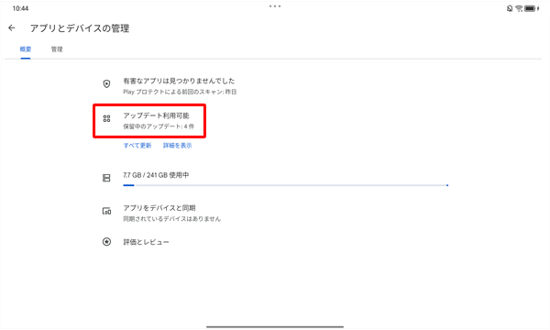Open 評価とレビュー entry
The image size is (550, 330).
pos(146,242)
